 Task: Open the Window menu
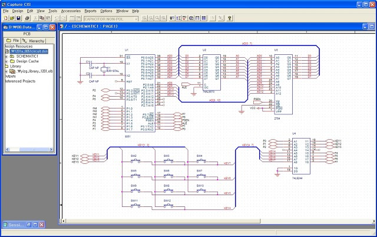click(122, 11)
